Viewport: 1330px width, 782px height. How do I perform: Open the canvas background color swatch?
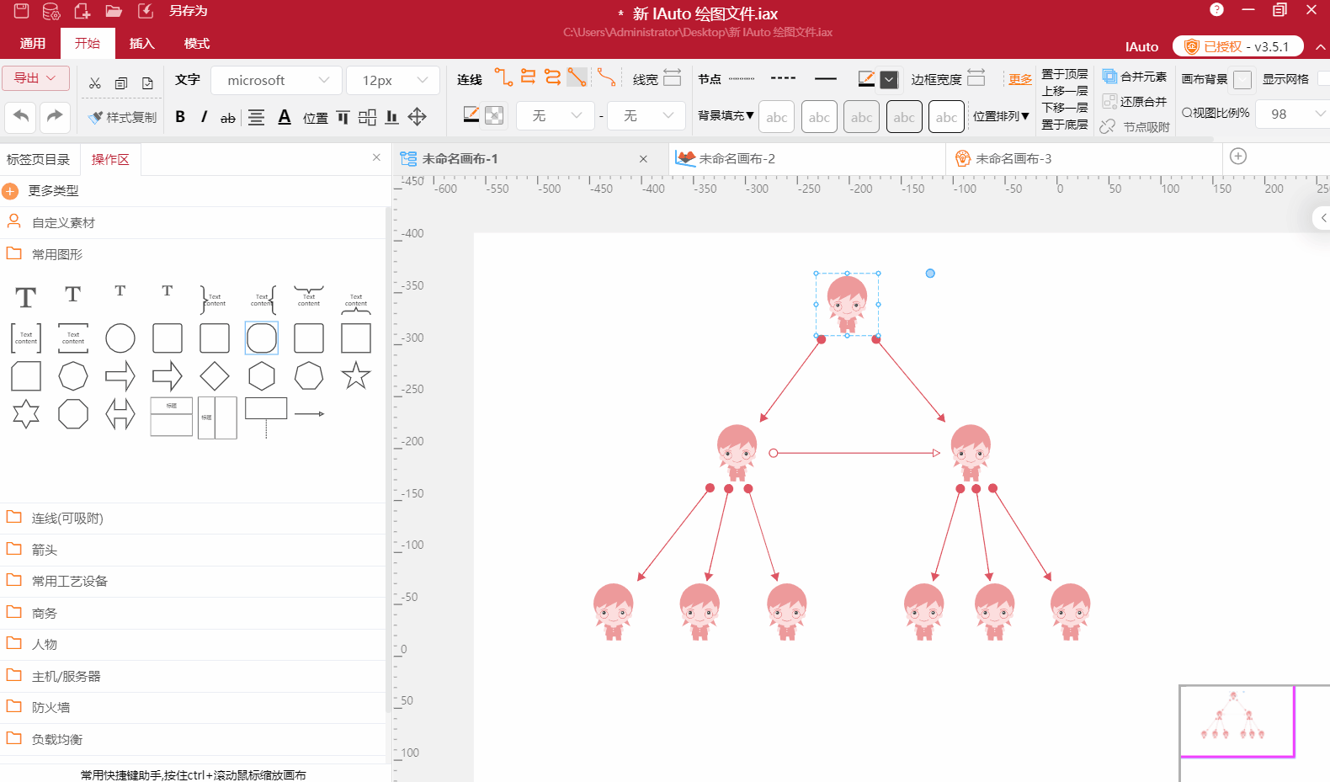pyautogui.click(x=1242, y=80)
